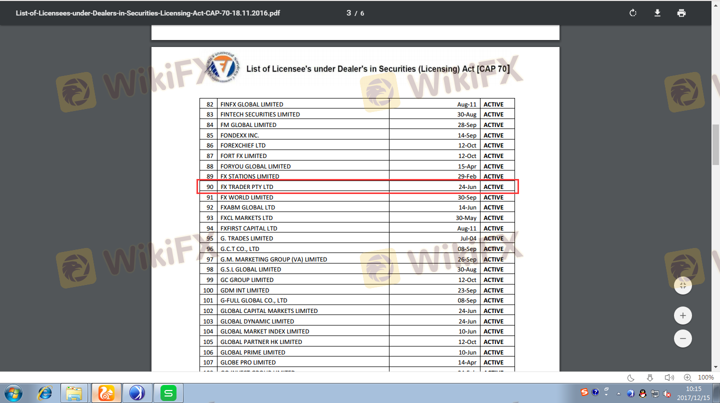Click the Sogou input method tray icon

[584, 392]
